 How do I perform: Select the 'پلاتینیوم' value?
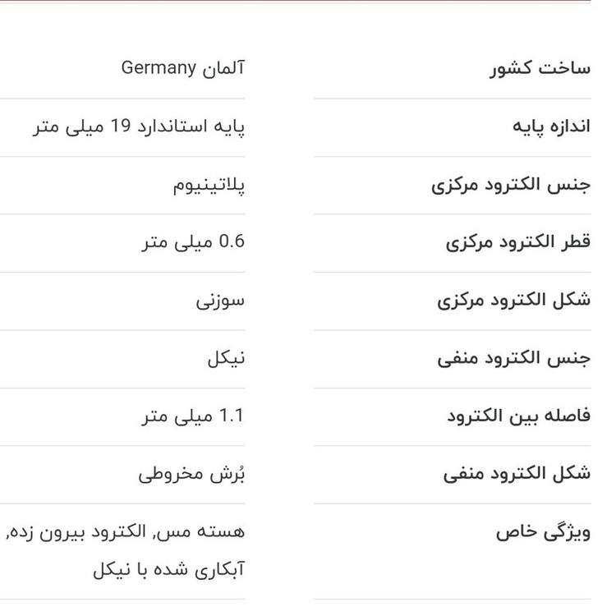pyautogui.click(x=209, y=185)
